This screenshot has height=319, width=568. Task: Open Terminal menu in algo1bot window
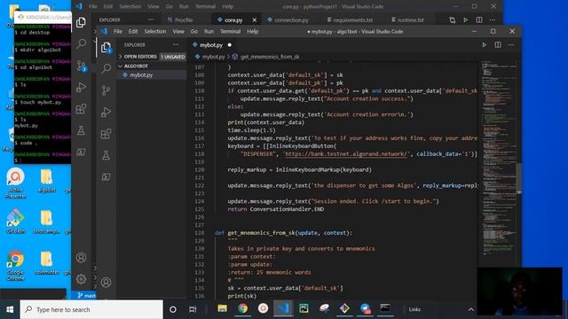[x=230, y=32]
